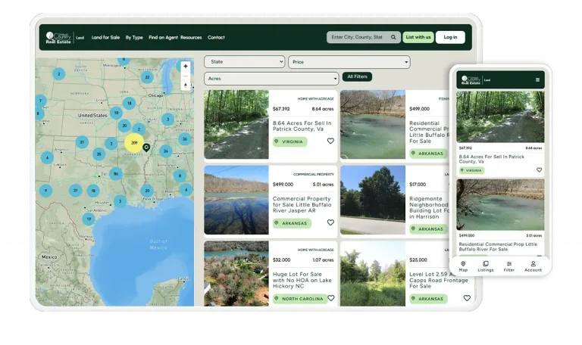
Task: Focus the Enter City, County search field
Action: coord(357,37)
